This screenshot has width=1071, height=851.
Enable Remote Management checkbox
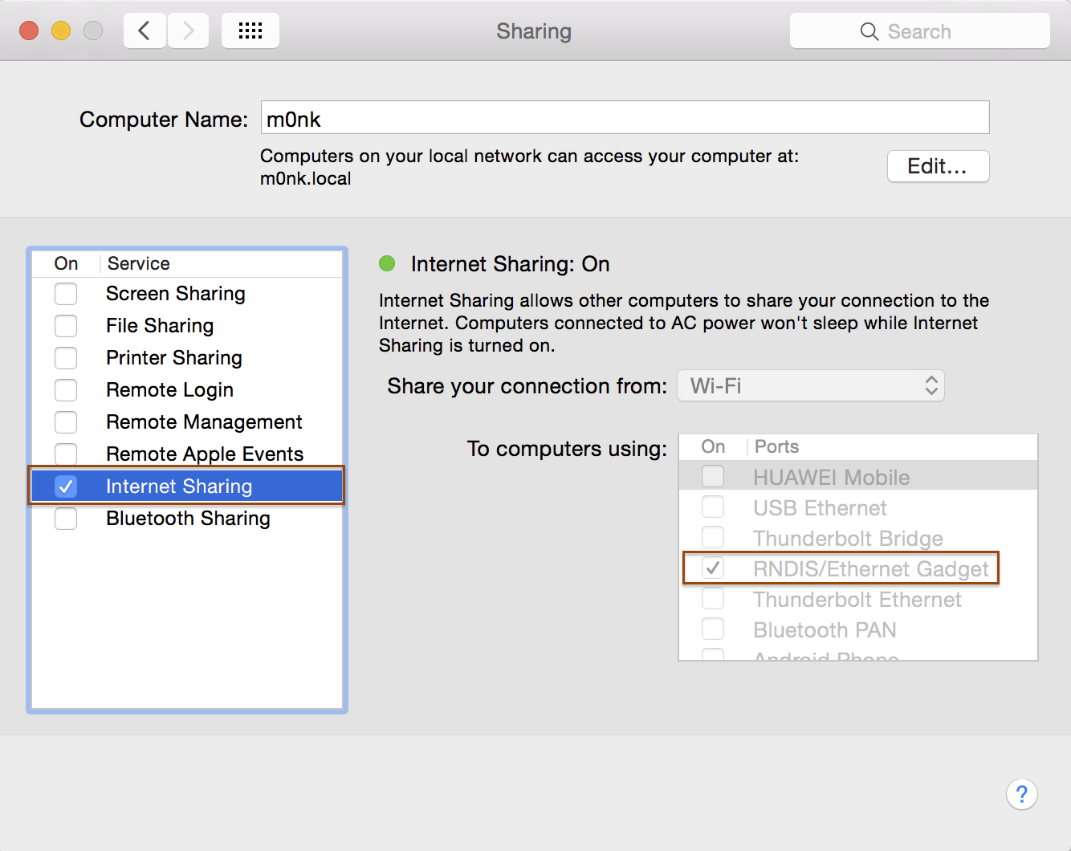coord(66,422)
